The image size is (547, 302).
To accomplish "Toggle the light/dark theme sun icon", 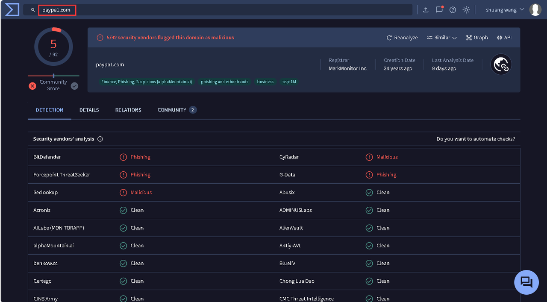I will point(466,10).
